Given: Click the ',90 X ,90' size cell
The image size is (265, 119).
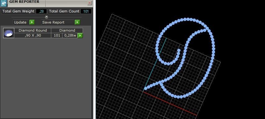Looking at the screenshot, I should pyautogui.click(x=33, y=36).
